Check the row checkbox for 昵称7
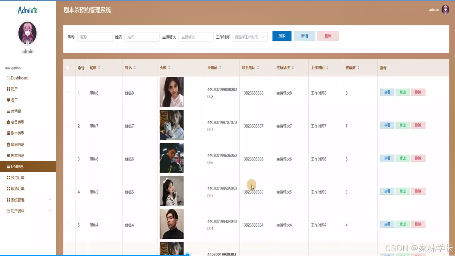 [67, 126]
